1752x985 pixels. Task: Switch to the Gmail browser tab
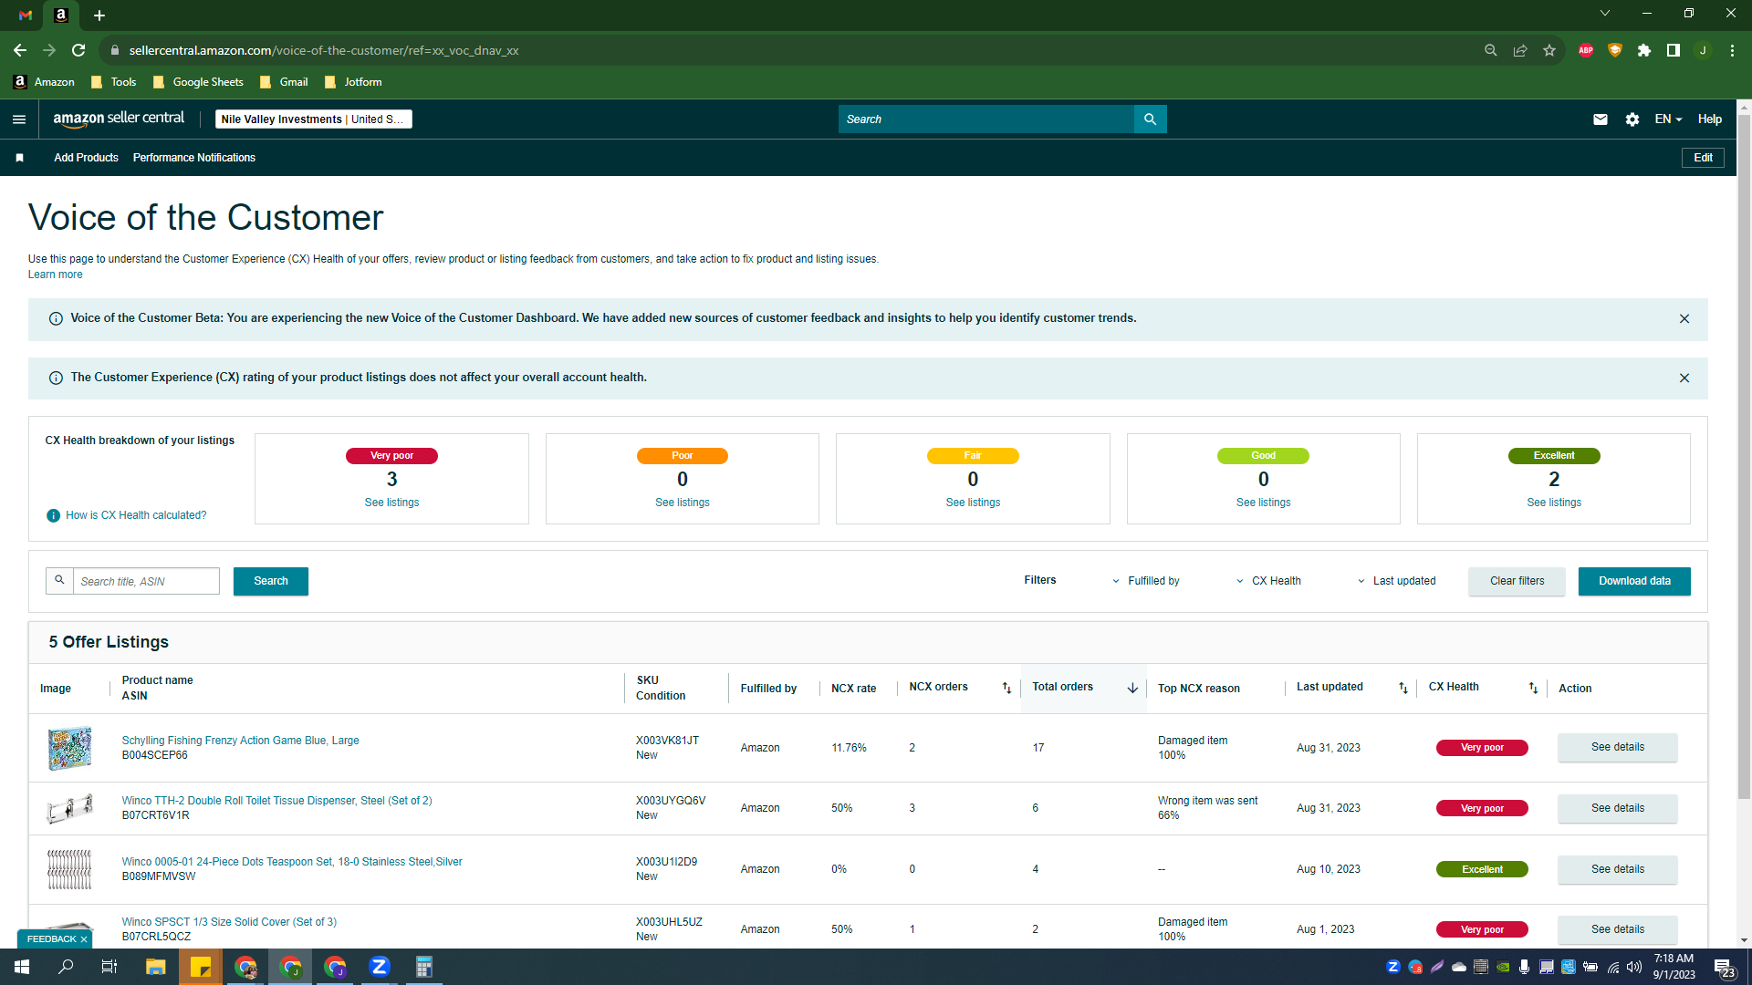[x=26, y=16]
